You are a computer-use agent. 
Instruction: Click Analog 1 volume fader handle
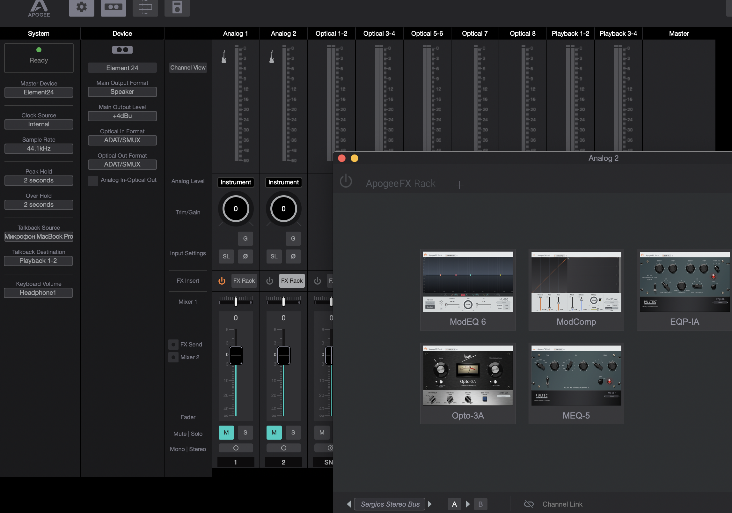point(236,355)
